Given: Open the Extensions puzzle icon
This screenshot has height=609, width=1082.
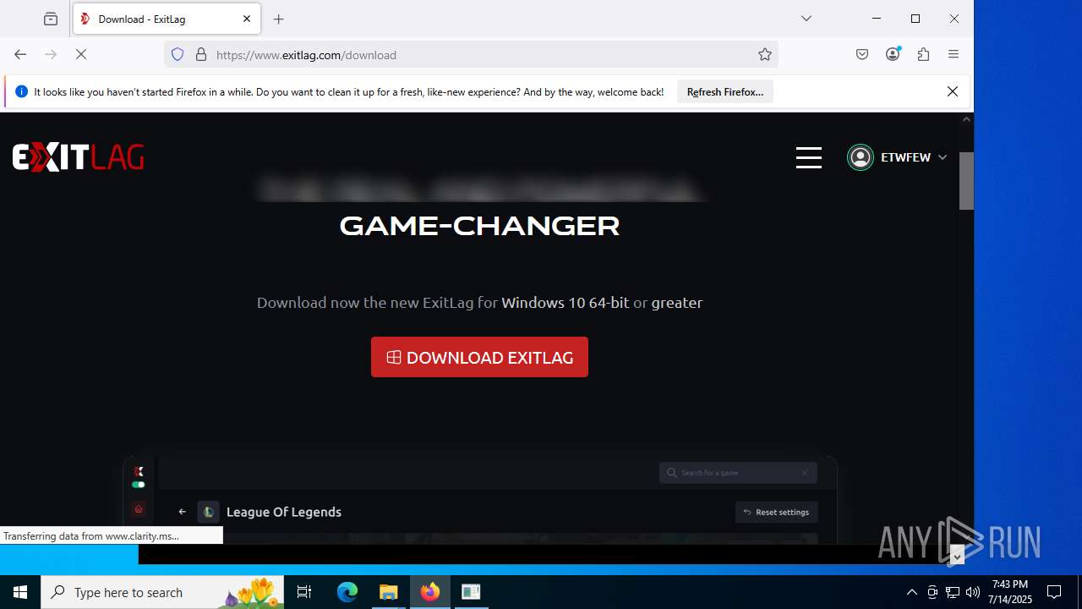Looking at the screenshot, I should 923,54.
